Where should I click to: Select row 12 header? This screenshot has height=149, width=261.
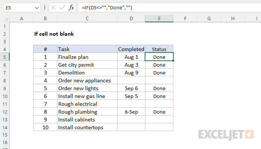click(4, 112)
